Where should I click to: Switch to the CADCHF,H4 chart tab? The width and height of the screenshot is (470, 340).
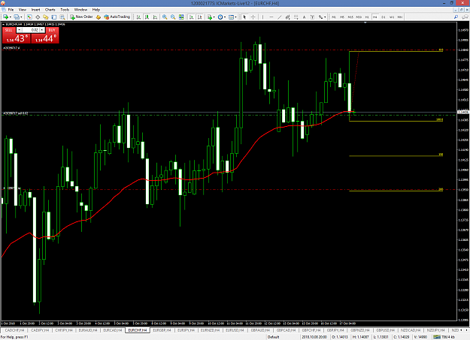[14, 330]
